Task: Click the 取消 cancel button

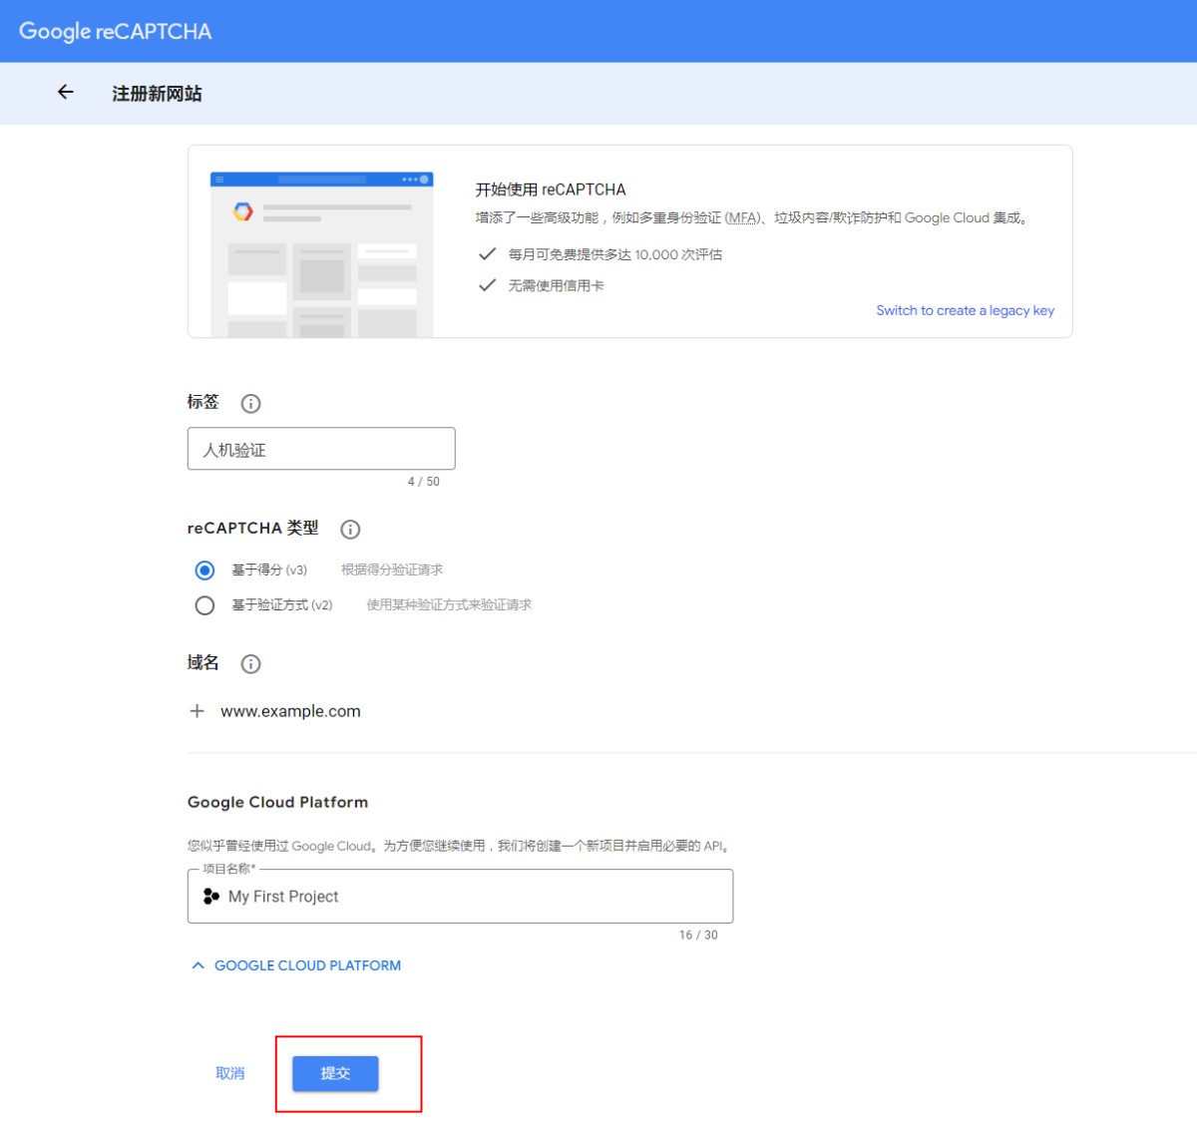Action: click(x=230, y=1073)
